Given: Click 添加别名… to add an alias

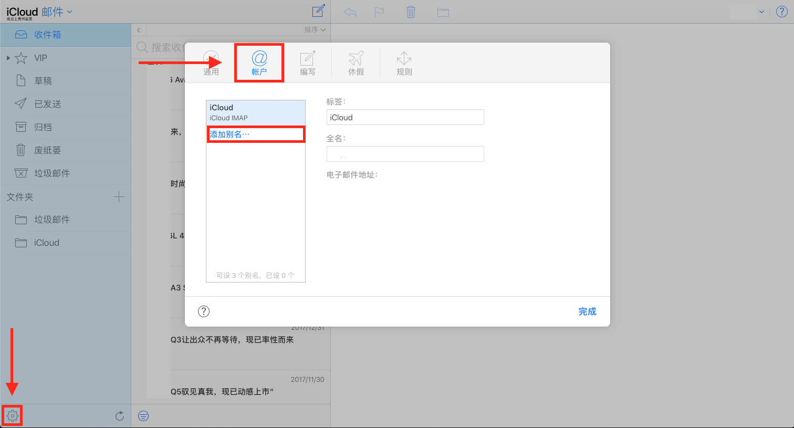Looking at the screenshot, I should [230, 134].
